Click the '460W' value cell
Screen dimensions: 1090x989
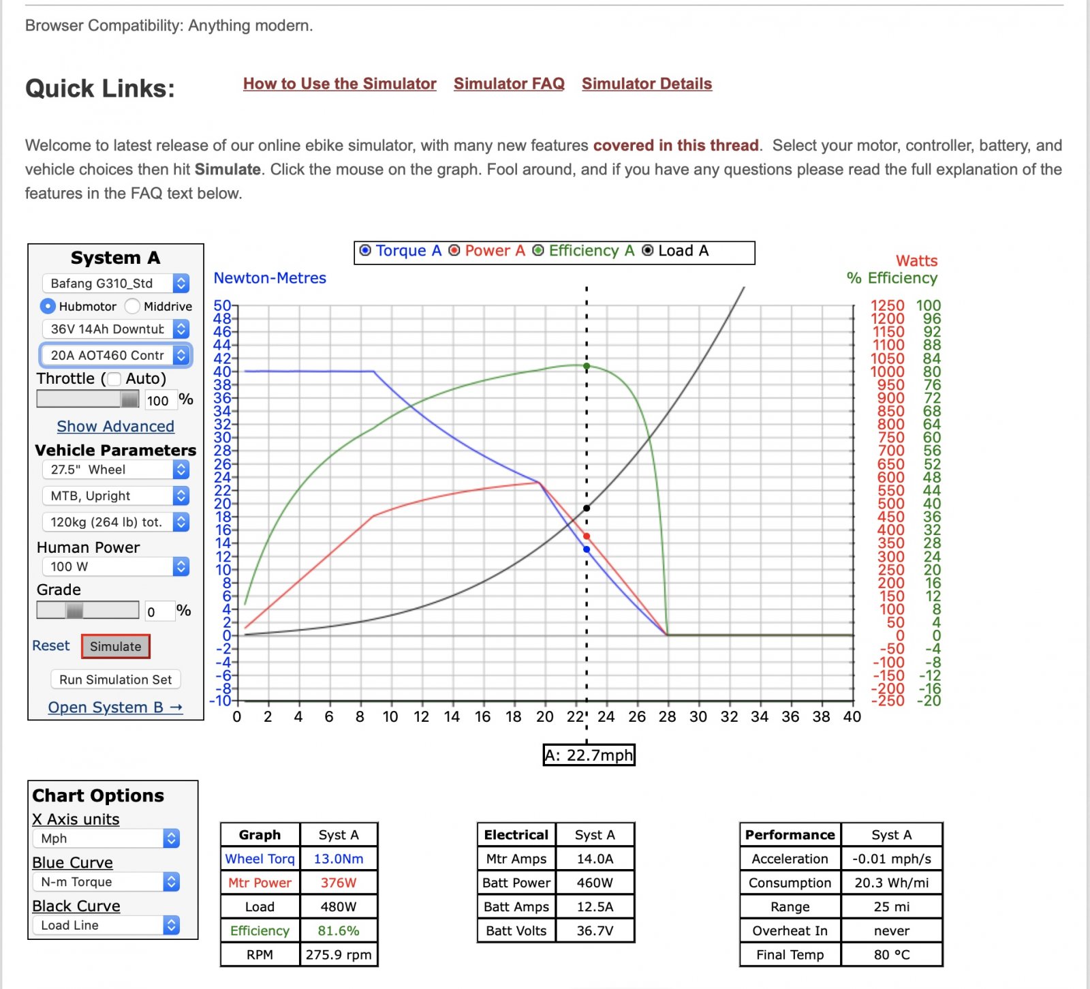tap(595, 883)
